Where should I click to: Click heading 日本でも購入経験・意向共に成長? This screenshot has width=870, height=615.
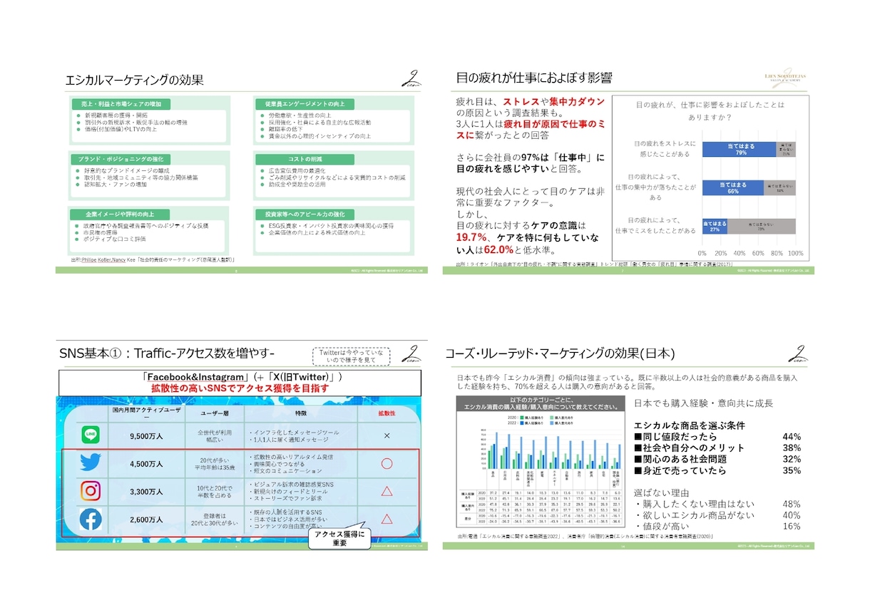pyautogui.click(x=703, y=403)
